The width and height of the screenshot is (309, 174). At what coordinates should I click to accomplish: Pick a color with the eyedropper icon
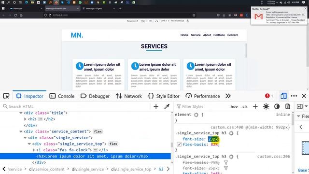tap(167, 106)
